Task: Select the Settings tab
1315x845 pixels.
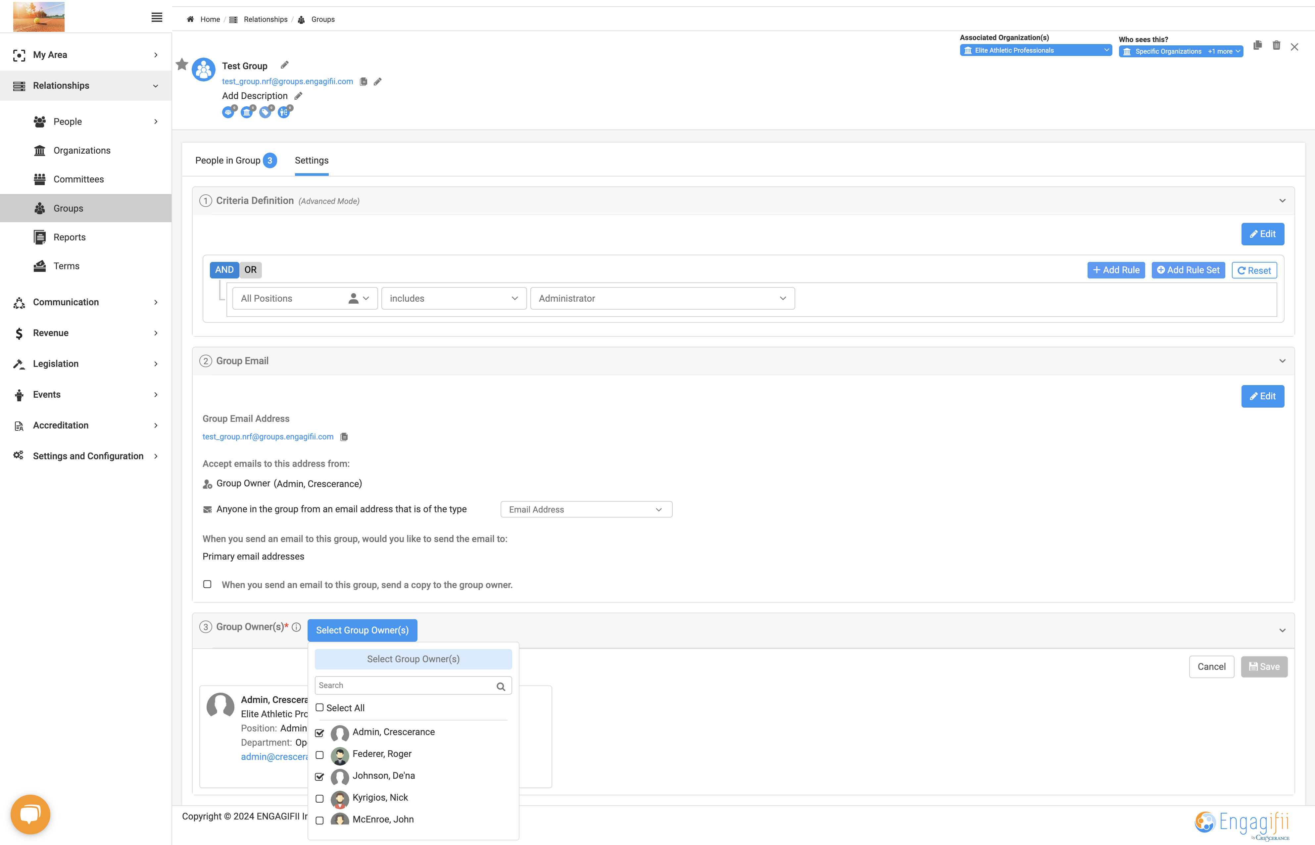Action: point(312,161)
